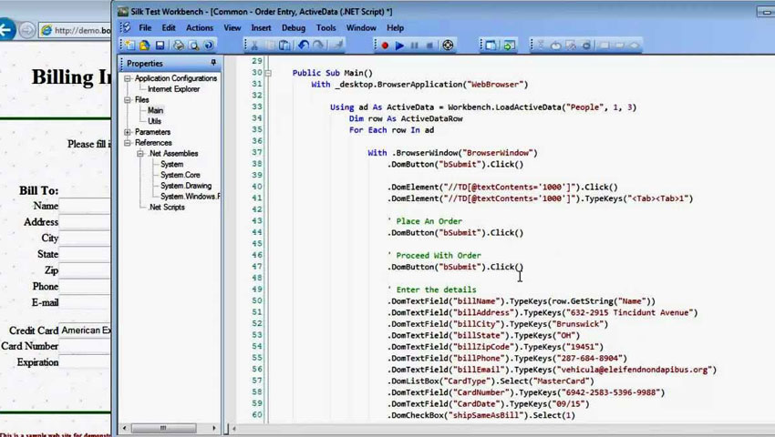Click the red Record button in toolbar
775x437 pixels.
(385, 46)
